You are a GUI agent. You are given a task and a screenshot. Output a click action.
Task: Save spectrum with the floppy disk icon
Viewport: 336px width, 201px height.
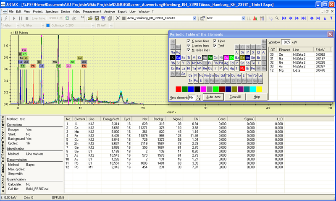pyautogui.click(x=97, y=18)
